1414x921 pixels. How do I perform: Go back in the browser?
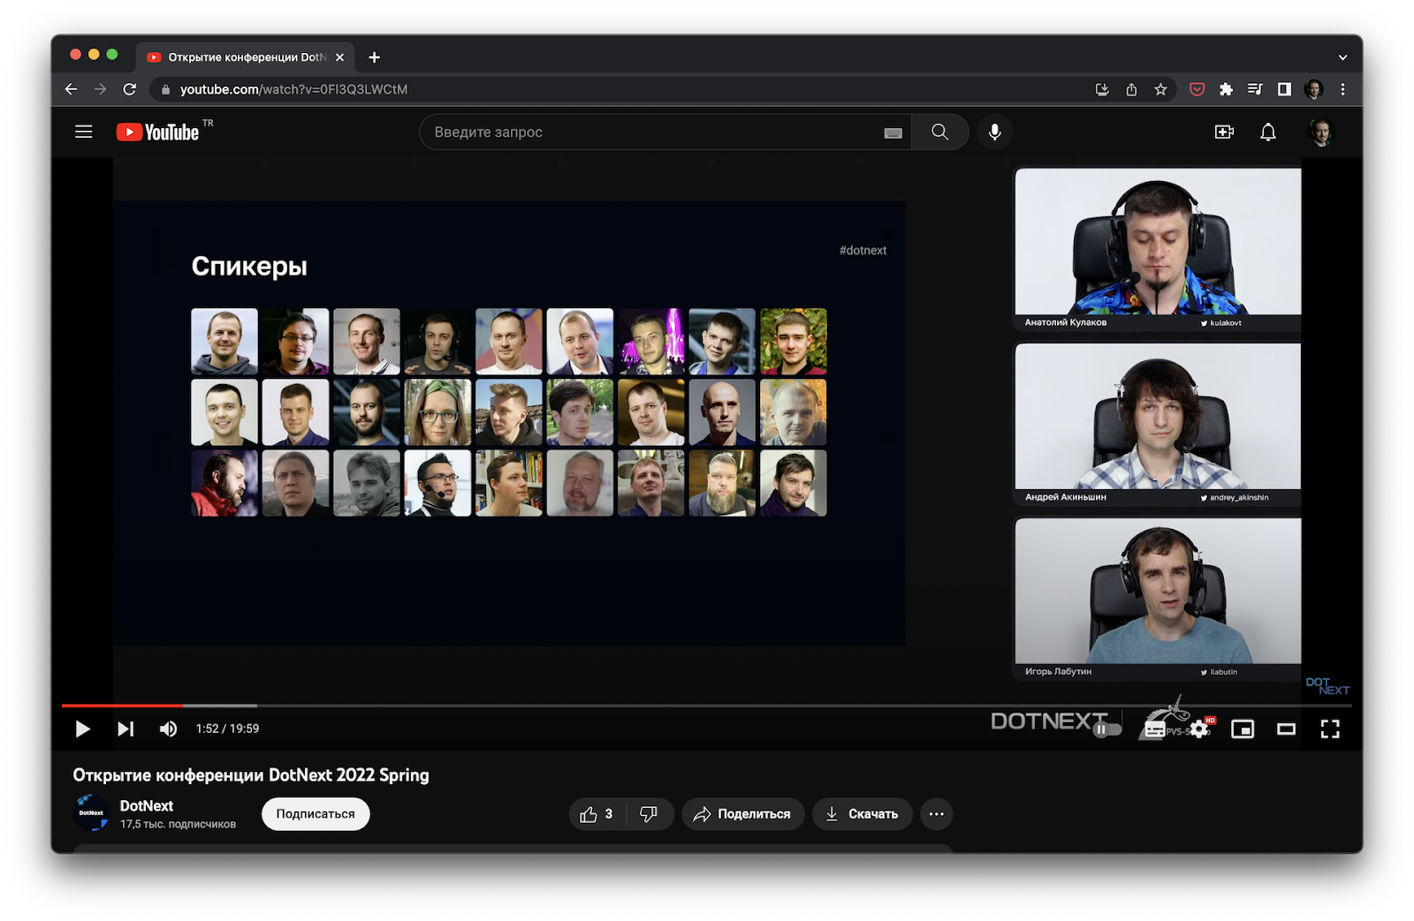(x=72, y=89)
